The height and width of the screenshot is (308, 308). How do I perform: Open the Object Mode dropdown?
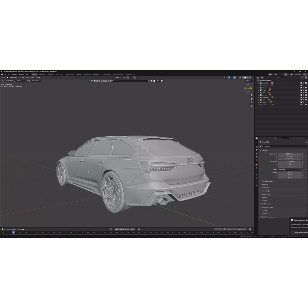(x=13, y=78)
